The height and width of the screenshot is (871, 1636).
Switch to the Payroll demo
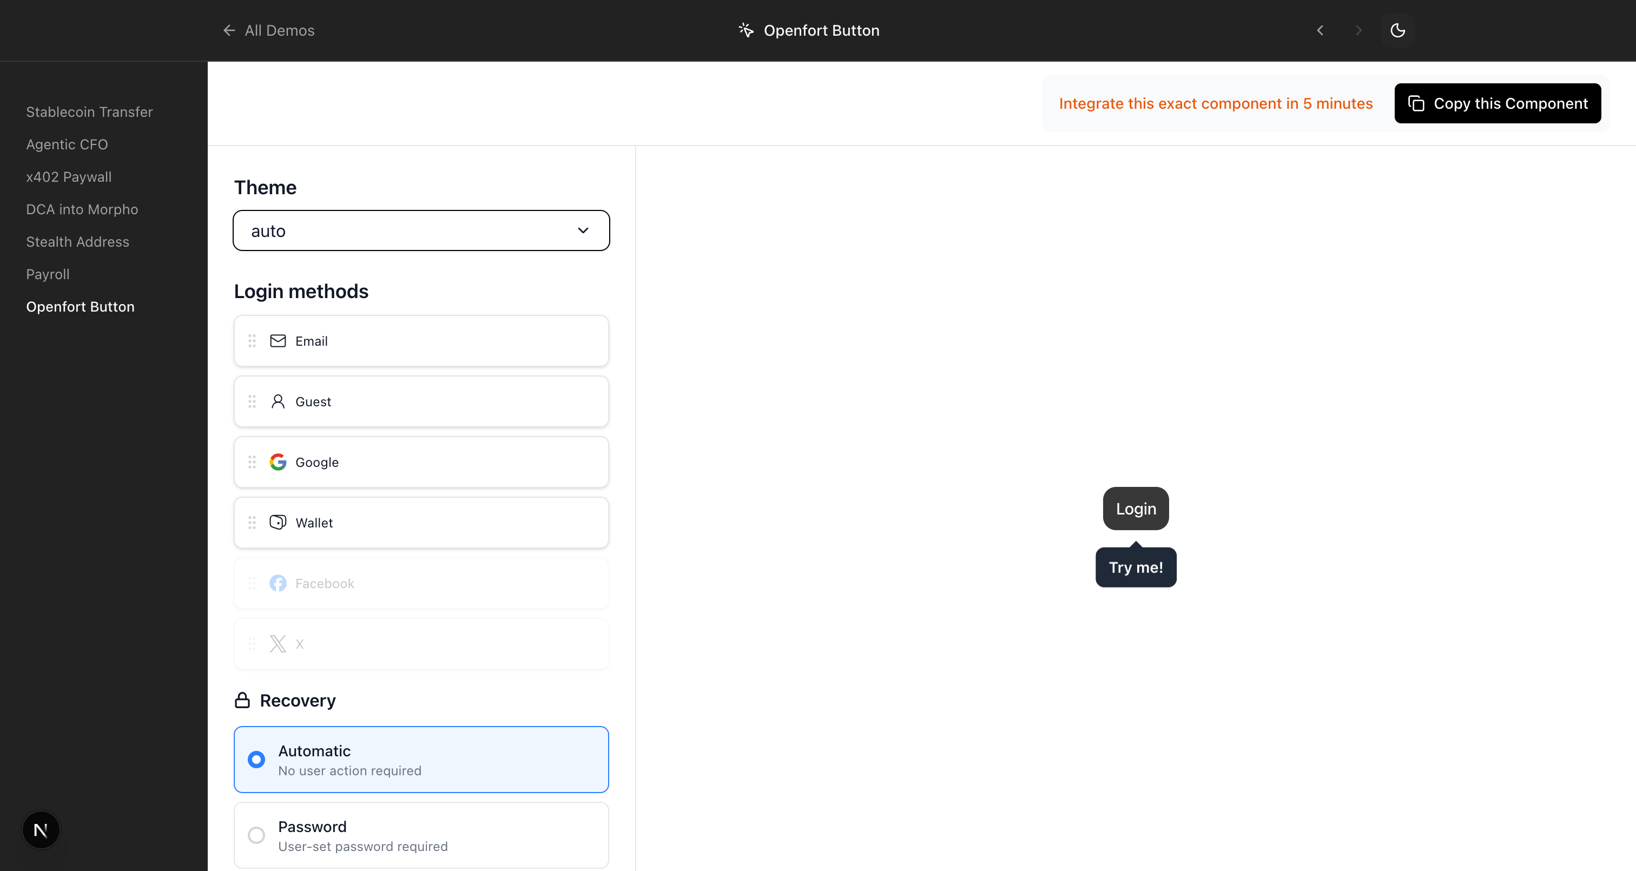pos(48,274)
